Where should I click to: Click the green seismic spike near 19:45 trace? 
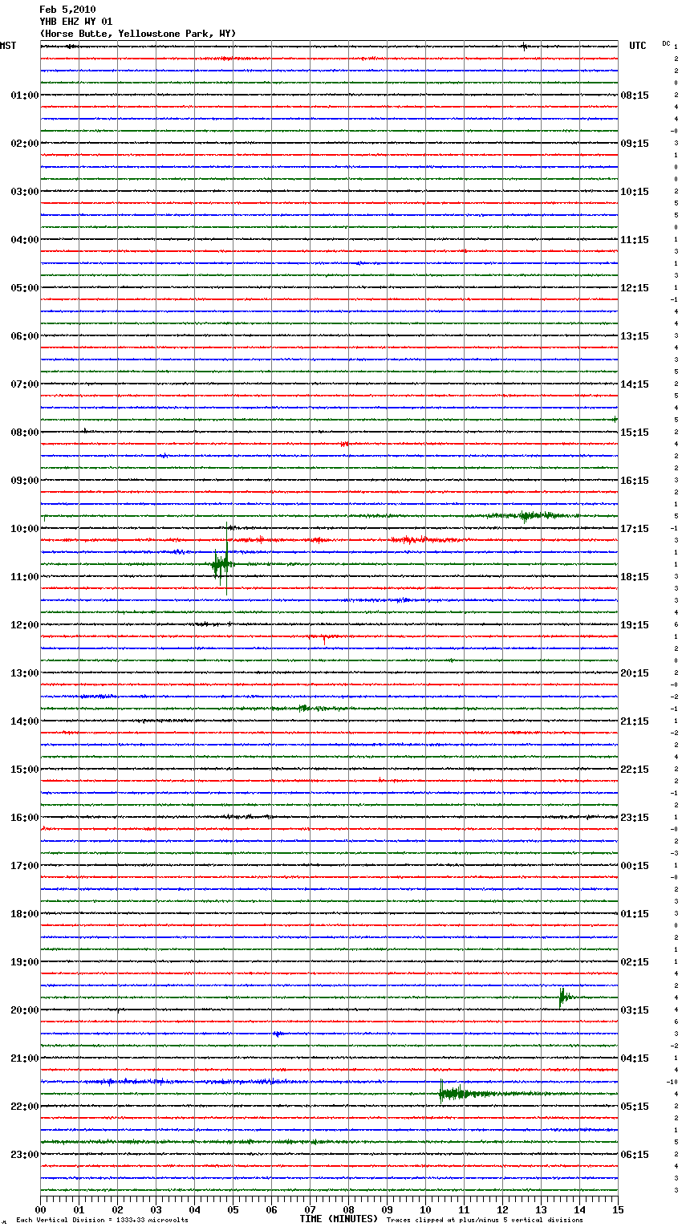(x=564, y=997)
